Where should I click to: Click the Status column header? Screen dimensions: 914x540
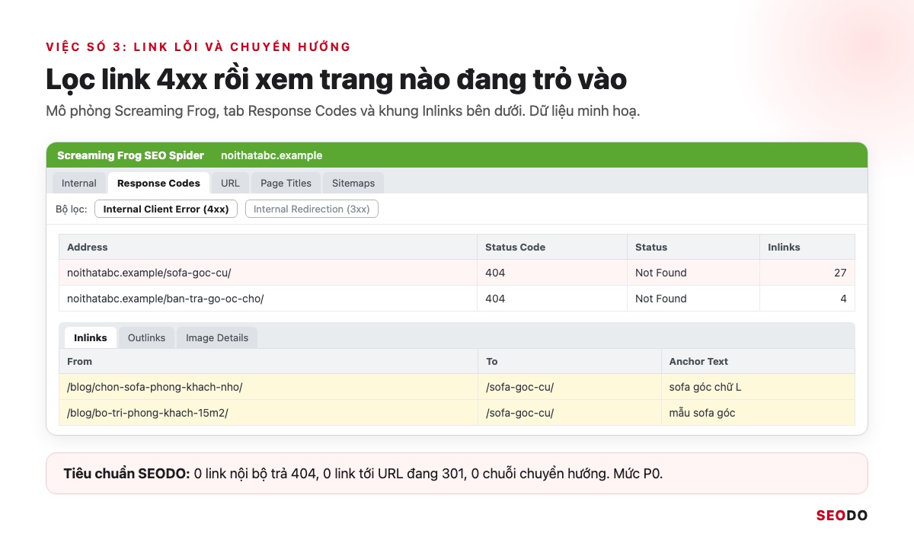(x=693, y=247)
